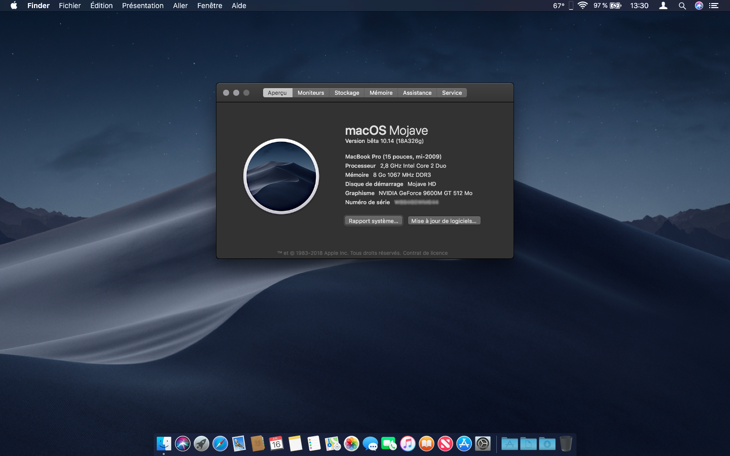
Task: Open Applications folder stack in Dock
Action: click(x=509, y=444)
